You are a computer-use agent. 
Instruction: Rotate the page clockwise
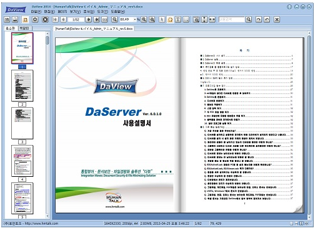click(259, 19)
